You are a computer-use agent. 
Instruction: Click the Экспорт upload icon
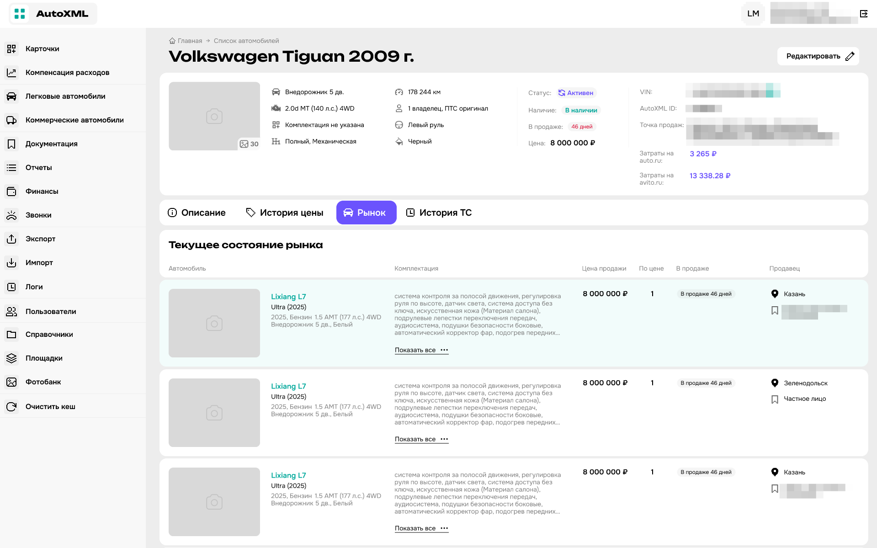11,239
